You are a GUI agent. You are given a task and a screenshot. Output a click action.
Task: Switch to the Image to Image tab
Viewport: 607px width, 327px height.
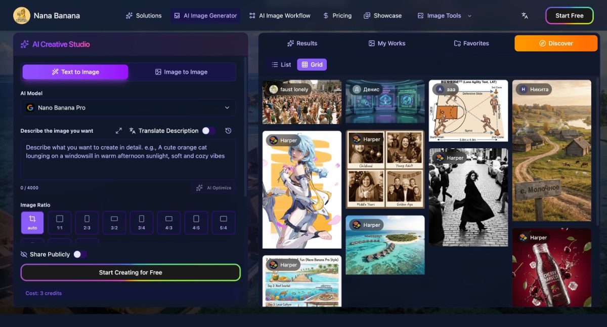pyautogui.click(x=181, y=72)
